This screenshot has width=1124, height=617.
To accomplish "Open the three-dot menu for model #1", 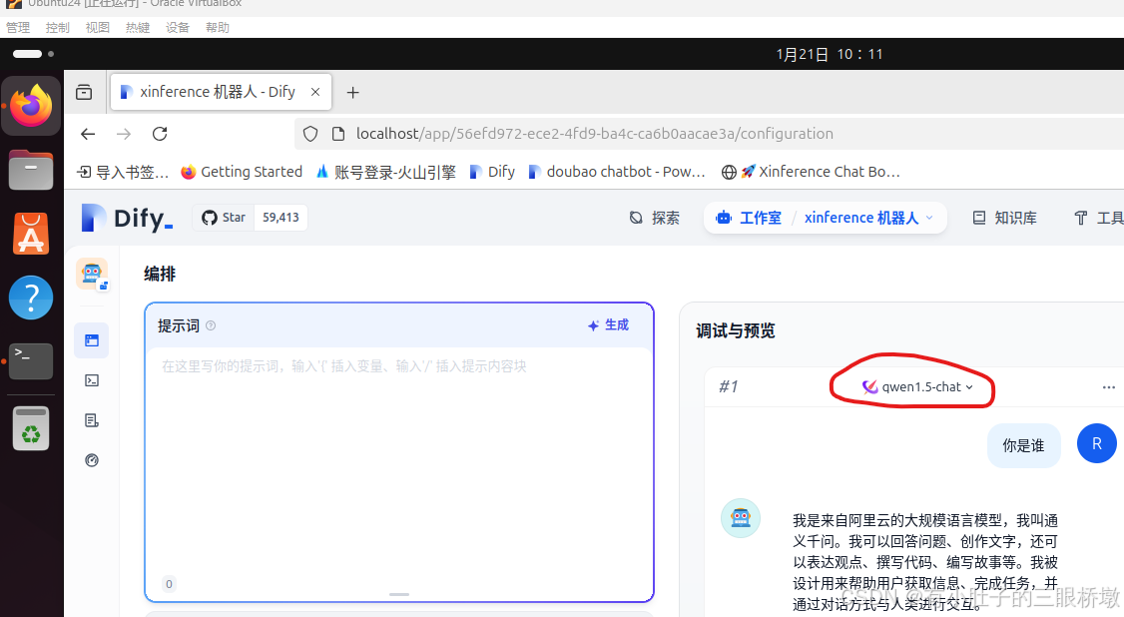I will (1109, 387).
